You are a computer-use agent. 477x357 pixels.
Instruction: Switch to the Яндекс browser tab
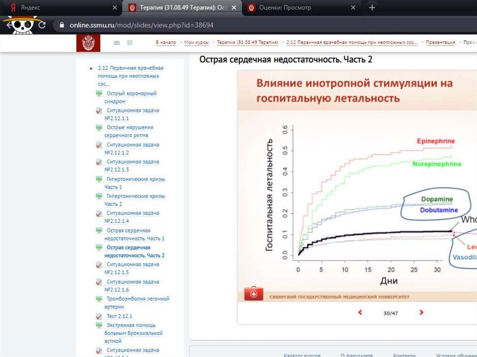61,7
